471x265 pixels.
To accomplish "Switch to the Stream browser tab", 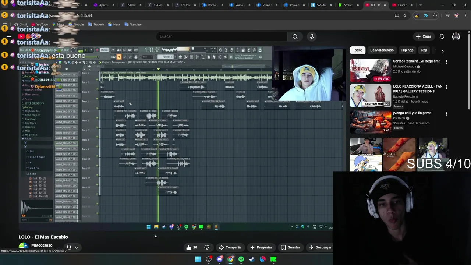I will [x=348, y=5].
